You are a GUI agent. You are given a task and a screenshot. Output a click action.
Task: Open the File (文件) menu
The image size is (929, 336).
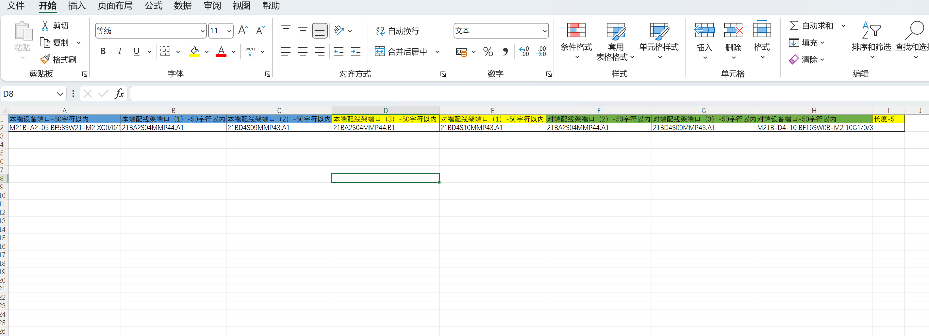16,6
